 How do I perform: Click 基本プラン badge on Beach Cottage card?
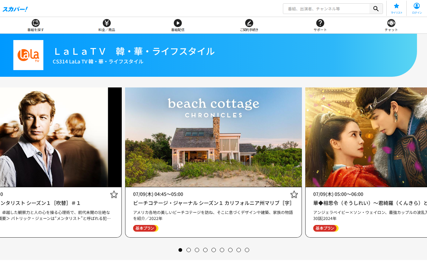[x=145, y=228]
